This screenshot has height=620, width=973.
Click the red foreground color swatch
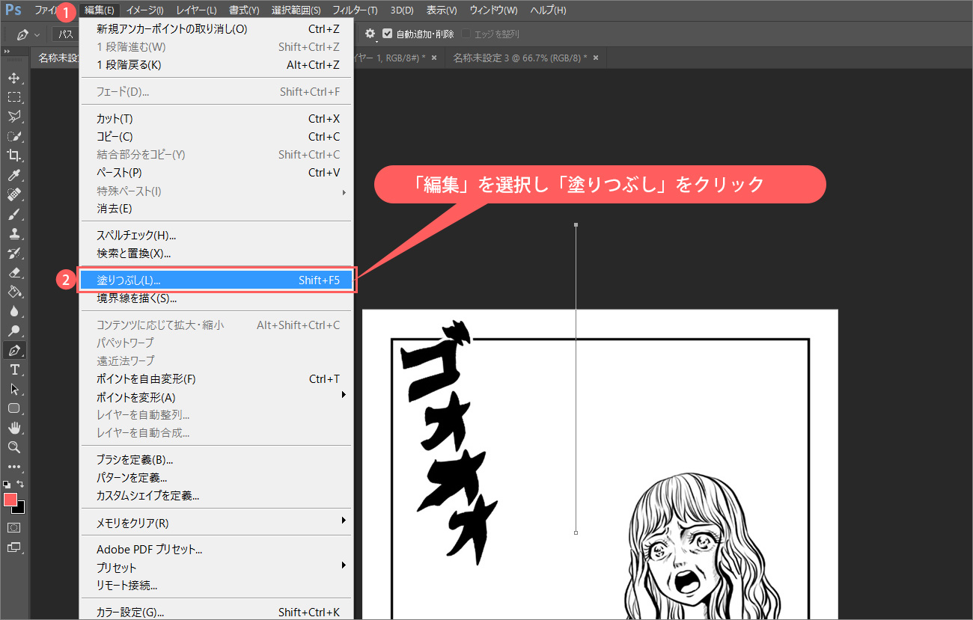tap(10, 500)
